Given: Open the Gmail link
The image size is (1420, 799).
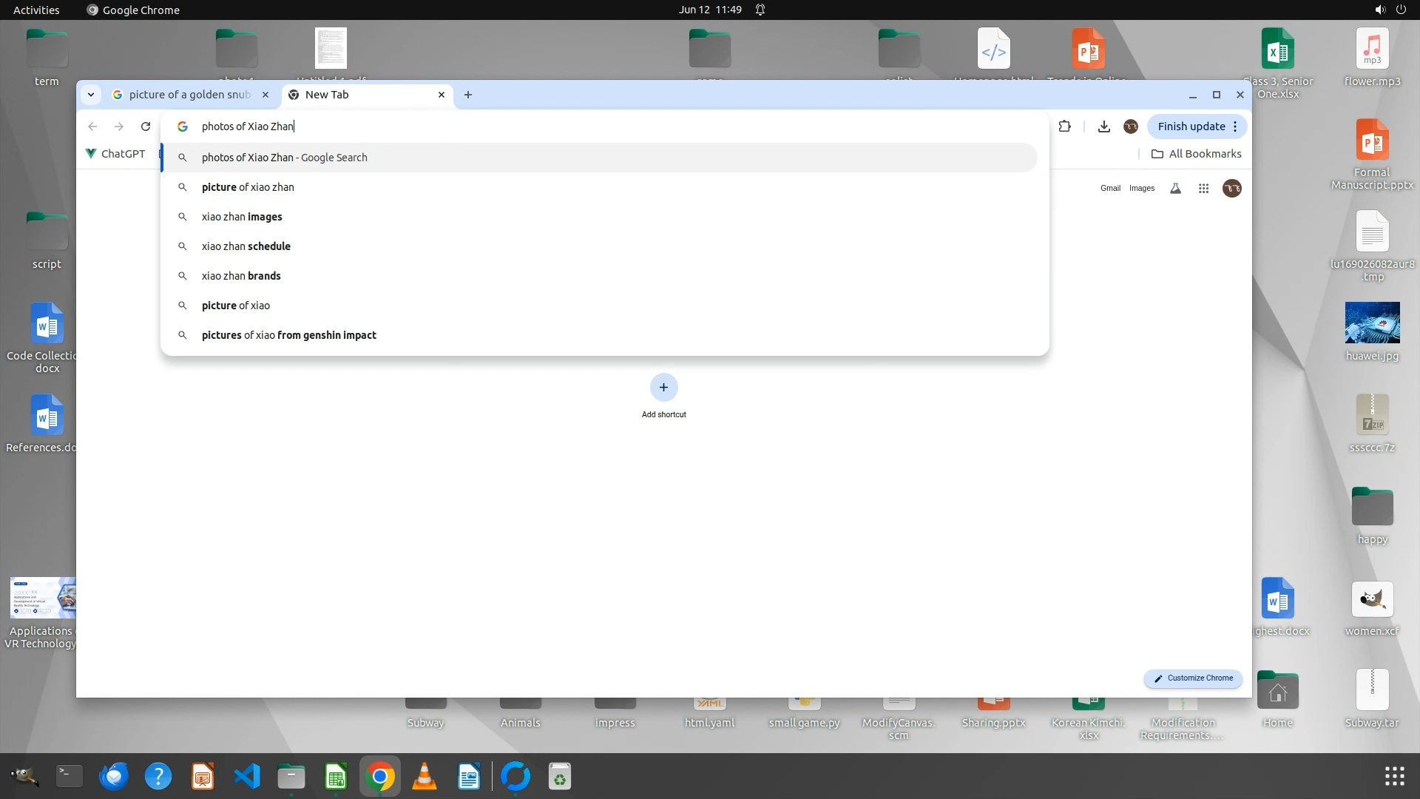Looking at the screenshot, I should click(1109, 189).
